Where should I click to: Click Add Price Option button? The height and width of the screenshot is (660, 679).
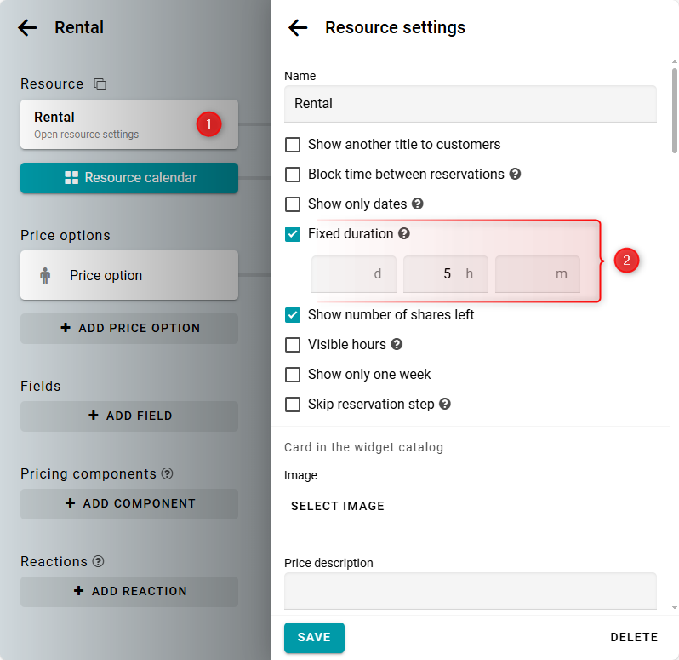129,328
